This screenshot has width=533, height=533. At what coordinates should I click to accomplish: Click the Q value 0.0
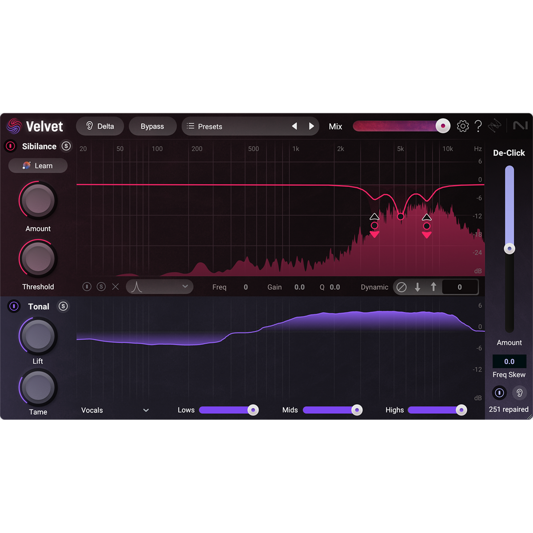tap(334, 287)
